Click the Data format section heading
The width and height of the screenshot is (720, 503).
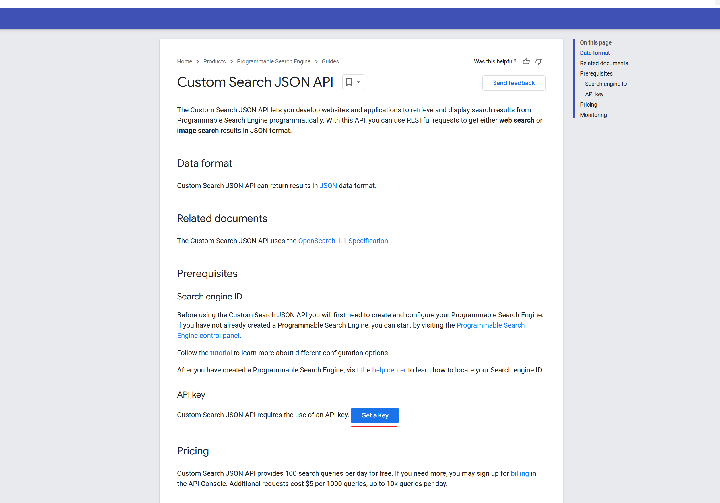[x=204, y=163]
